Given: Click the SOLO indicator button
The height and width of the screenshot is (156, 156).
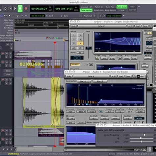Looking at the screenshot, I should click(132, 7).
